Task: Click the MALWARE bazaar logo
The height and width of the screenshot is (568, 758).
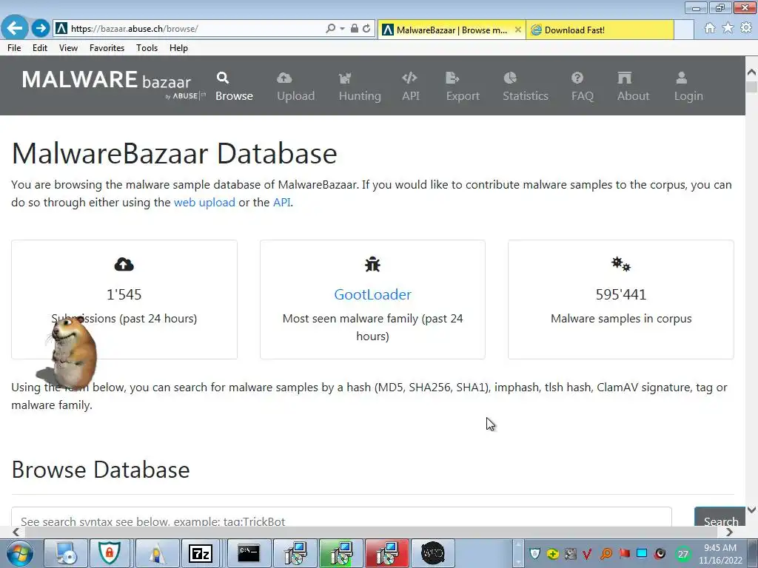Action: tap(113, 84)
